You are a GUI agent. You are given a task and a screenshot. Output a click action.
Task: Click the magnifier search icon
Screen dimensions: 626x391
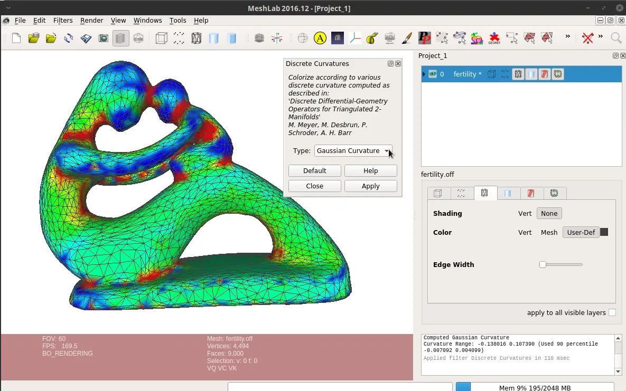tap(616, 39)
